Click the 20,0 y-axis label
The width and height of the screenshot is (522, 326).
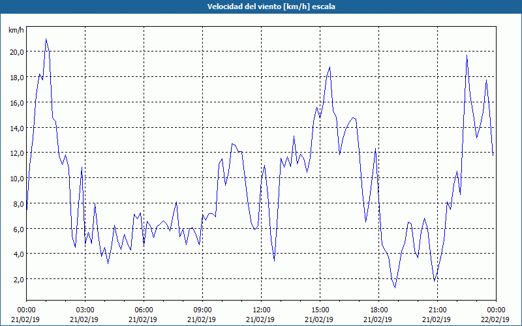17,52
